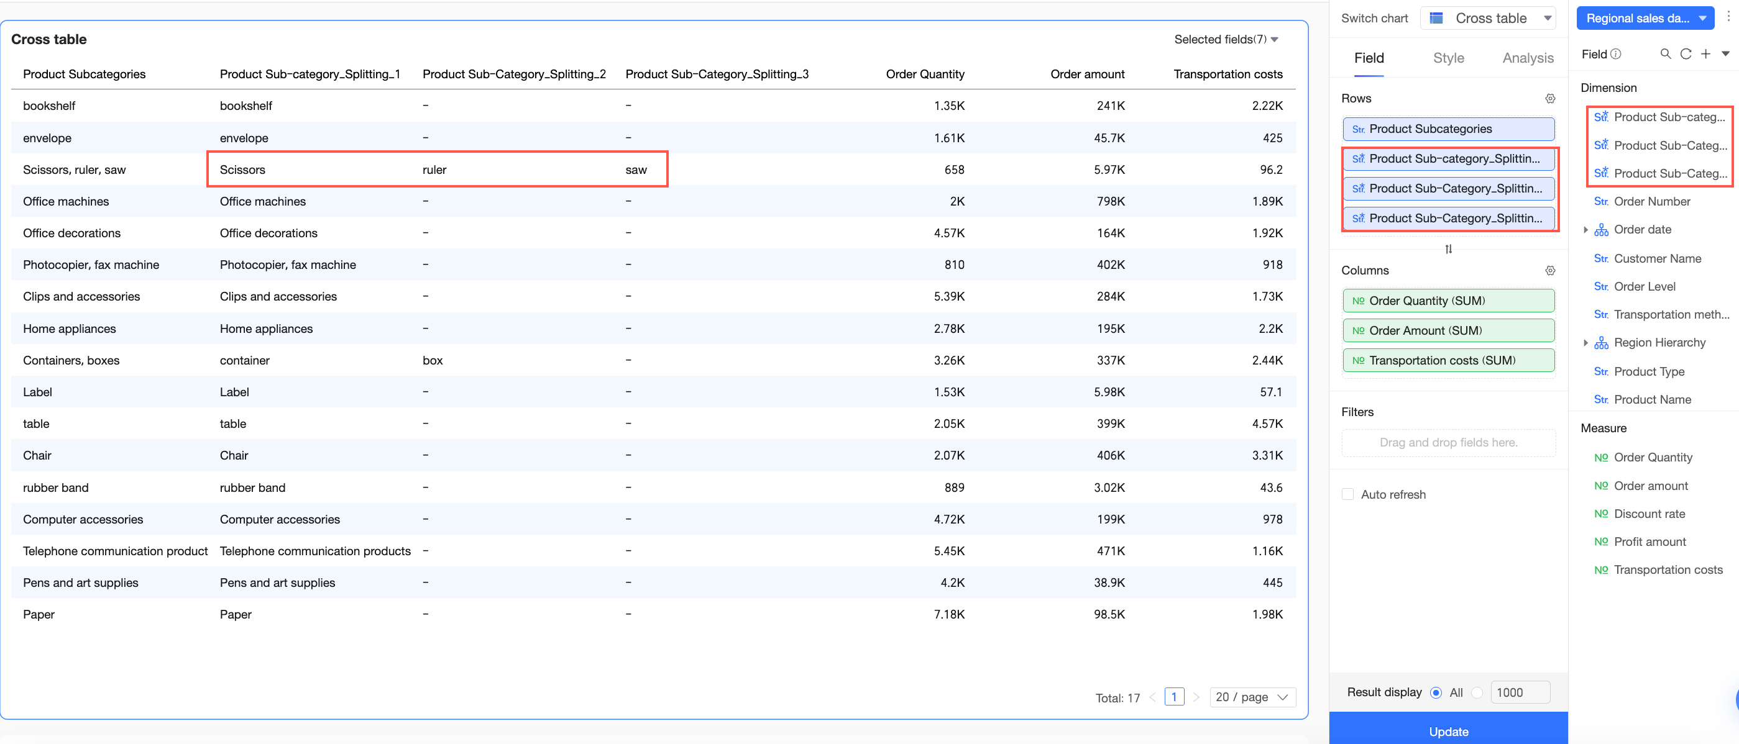Screen dimensions: 1739x744
Task: Expand the Region Hierarchy dimension
Action: (x=1585, y=343)
